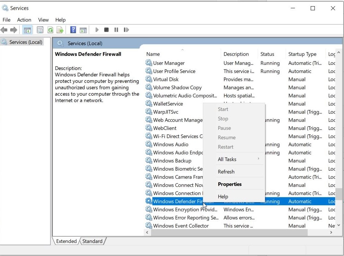The image size is (344, 256).
Task: Click the horizontal scrollbar left arrow
Action: [x=147, y=232]
